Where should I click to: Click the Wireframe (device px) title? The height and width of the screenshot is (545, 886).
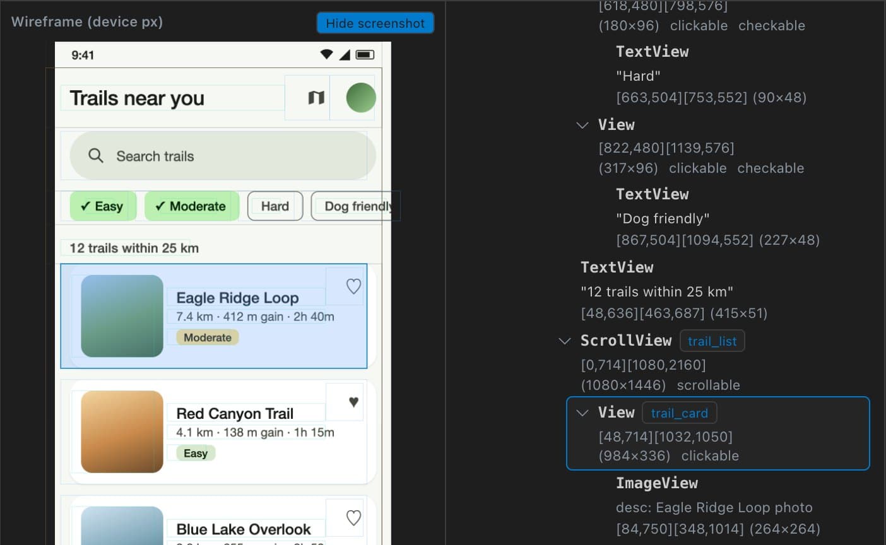click(x=87, y=21)
